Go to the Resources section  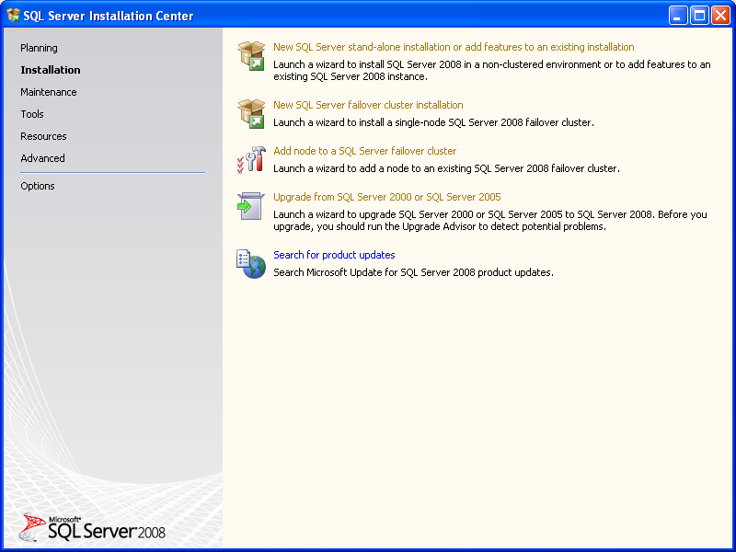tap(43, 136)
